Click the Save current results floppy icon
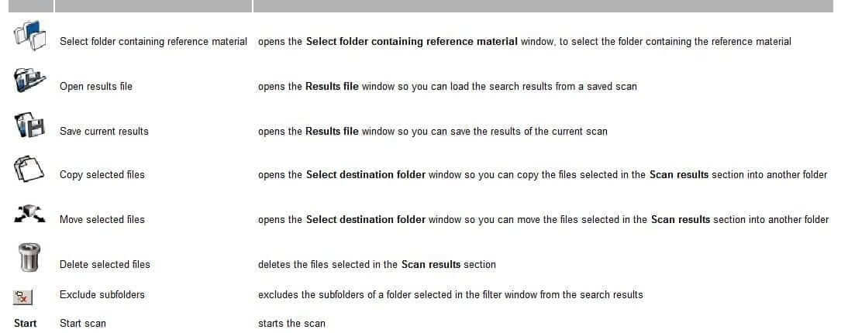 coord(29,125)
